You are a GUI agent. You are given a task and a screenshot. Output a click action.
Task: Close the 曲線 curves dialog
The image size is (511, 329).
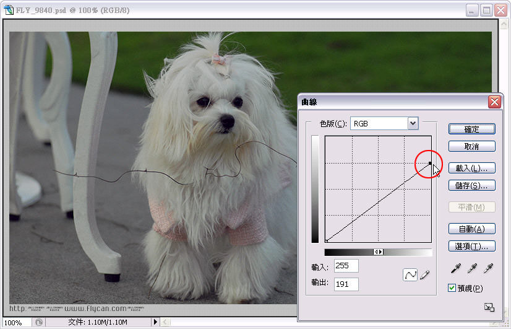494,102
